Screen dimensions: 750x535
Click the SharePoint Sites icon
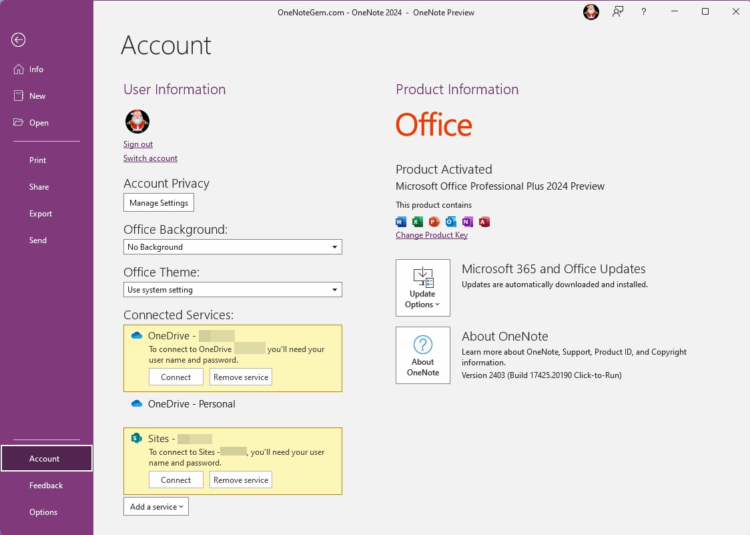pos(137,438)
